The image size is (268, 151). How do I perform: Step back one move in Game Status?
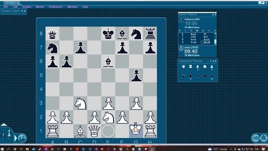pyautogui.click(x=191, y=31)
